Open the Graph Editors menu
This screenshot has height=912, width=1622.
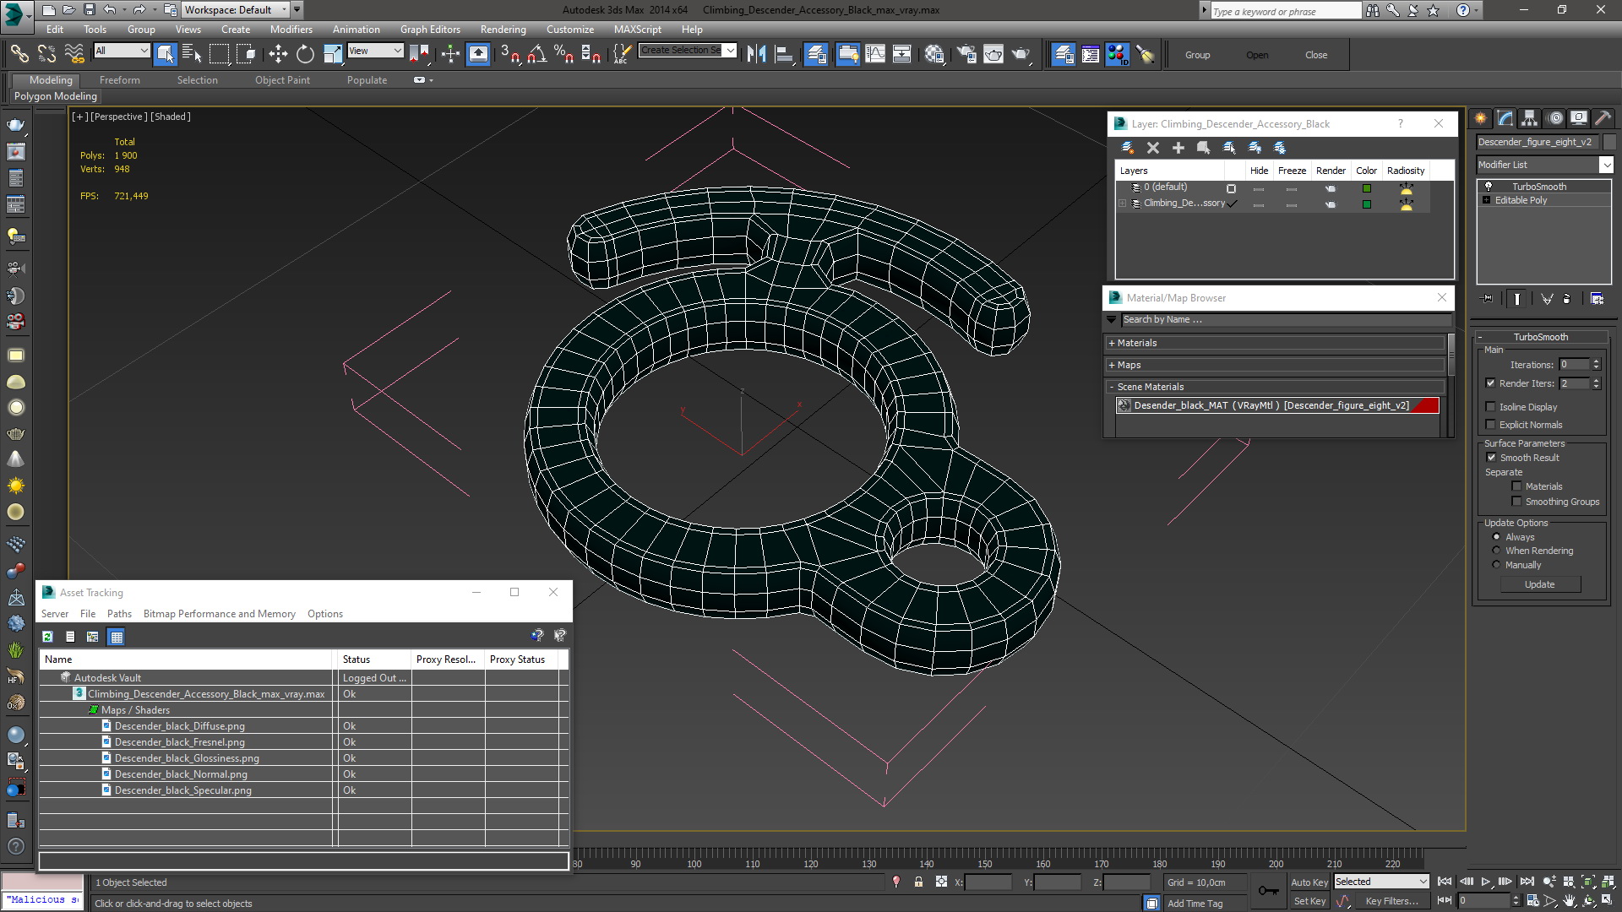point(430,29)
